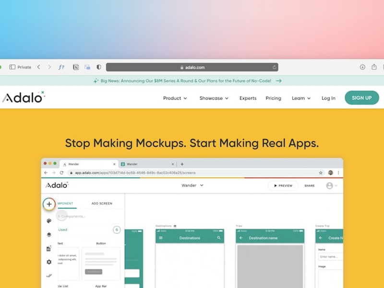Reload the adalo.com page

coord(274,67)
